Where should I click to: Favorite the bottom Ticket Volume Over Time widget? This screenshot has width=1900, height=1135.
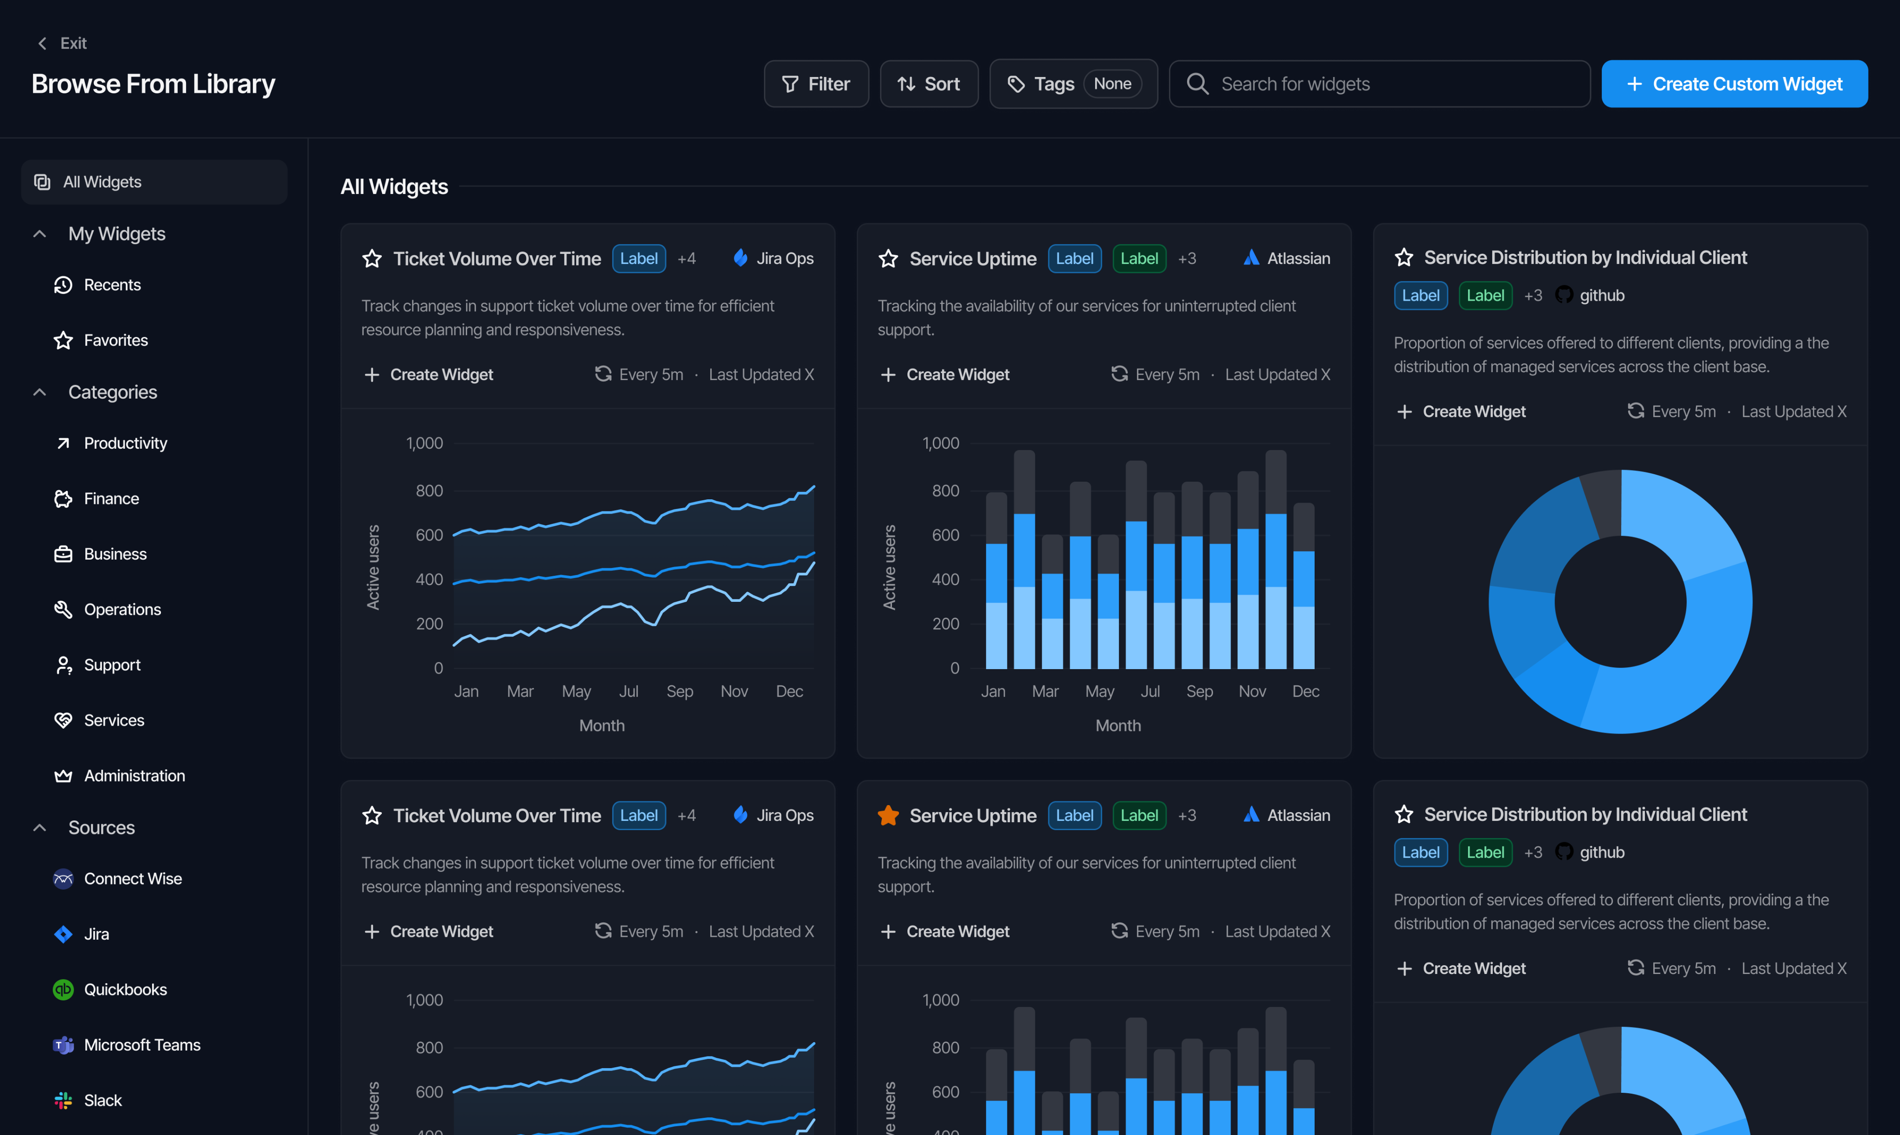372,815
